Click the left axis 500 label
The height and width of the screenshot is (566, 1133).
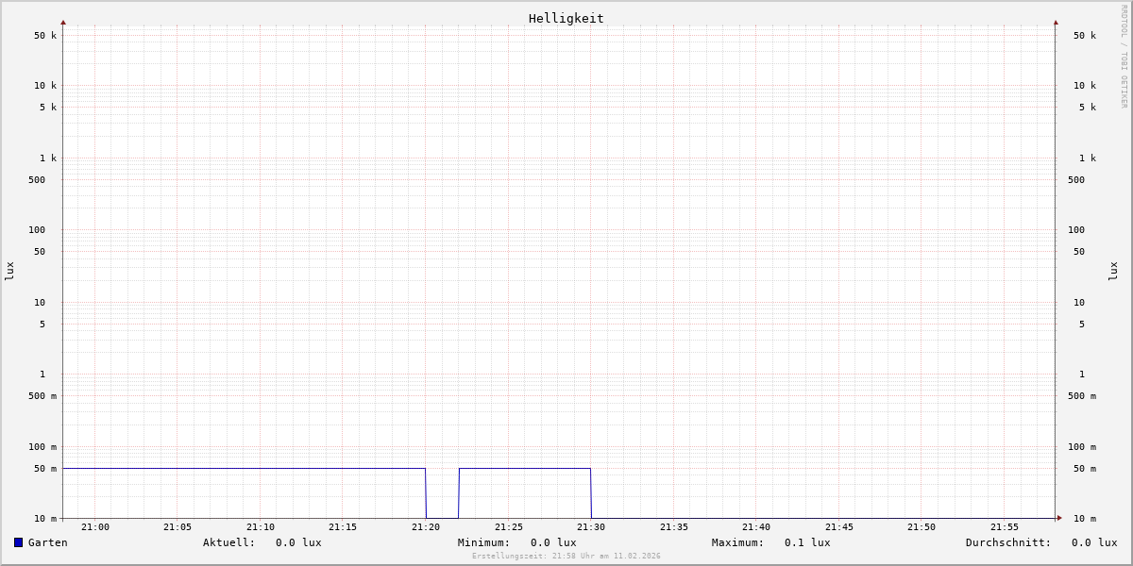pyautogui.click(x=37, y=180)
